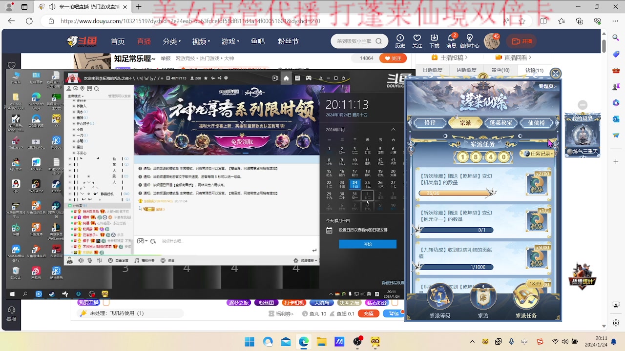This screenshot has height=351, width=625.
Task: Open 宗派等级 bottom icon
Action: [x=440, y=301]
